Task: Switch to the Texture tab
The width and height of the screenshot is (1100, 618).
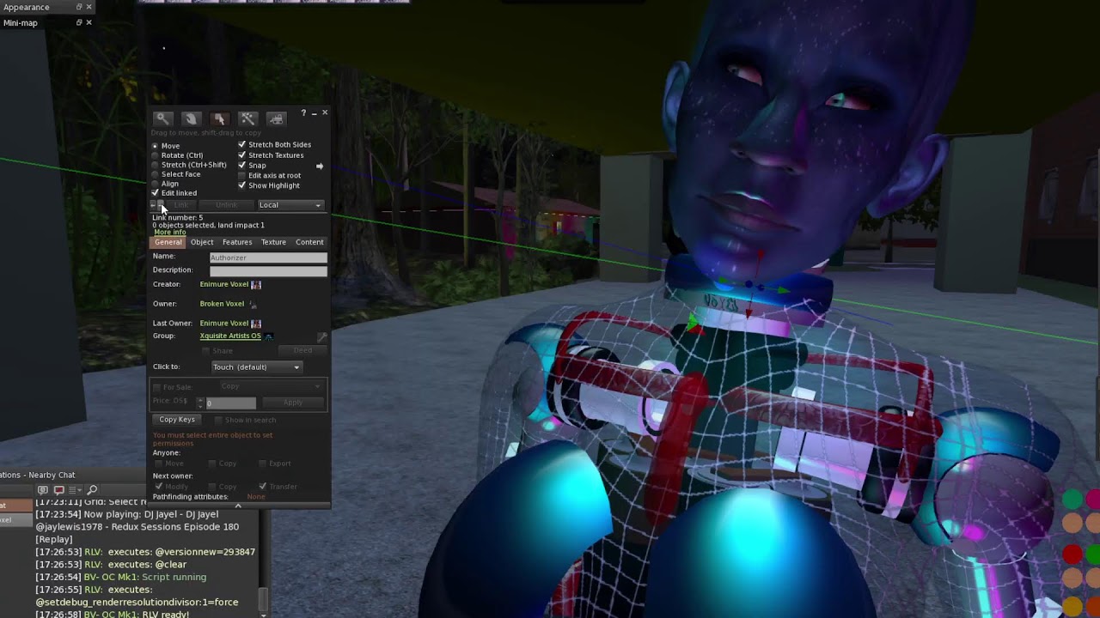Action: (x=273, y=242)
